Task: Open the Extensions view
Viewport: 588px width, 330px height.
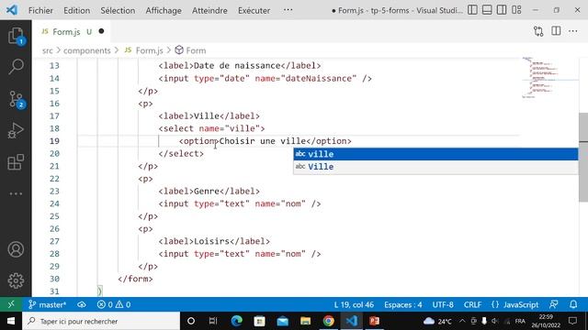Action: point(16,162)
